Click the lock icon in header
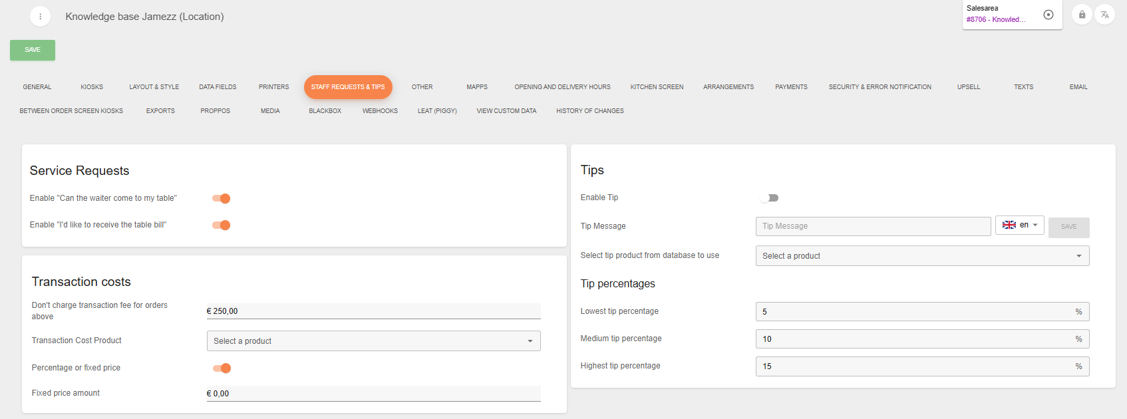1127x419 pixels. pos(1082,15)
